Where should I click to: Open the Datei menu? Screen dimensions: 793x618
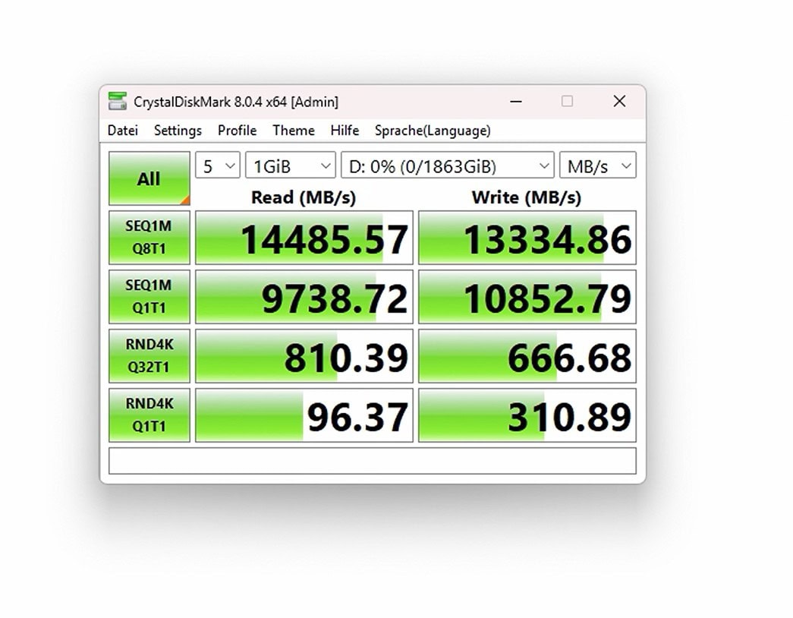click(123, 131)
